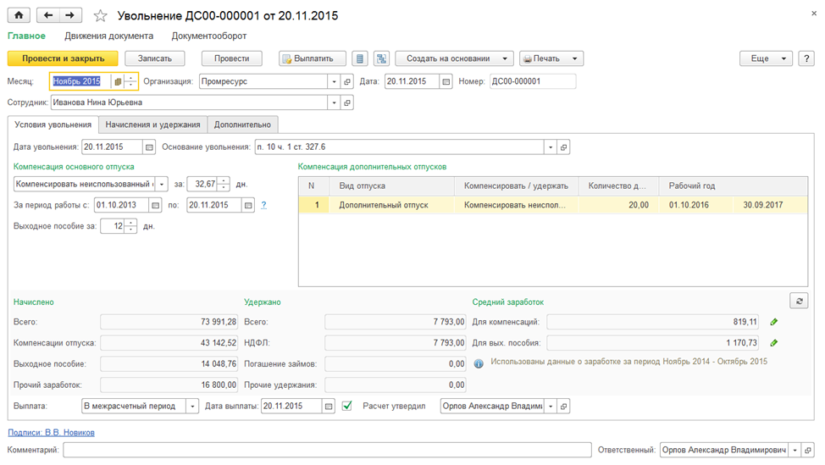Image resolution: width=825 pixels, height=465 pixels.
Task: Open month picker icon in Месяц field
Action: point(118,81)
